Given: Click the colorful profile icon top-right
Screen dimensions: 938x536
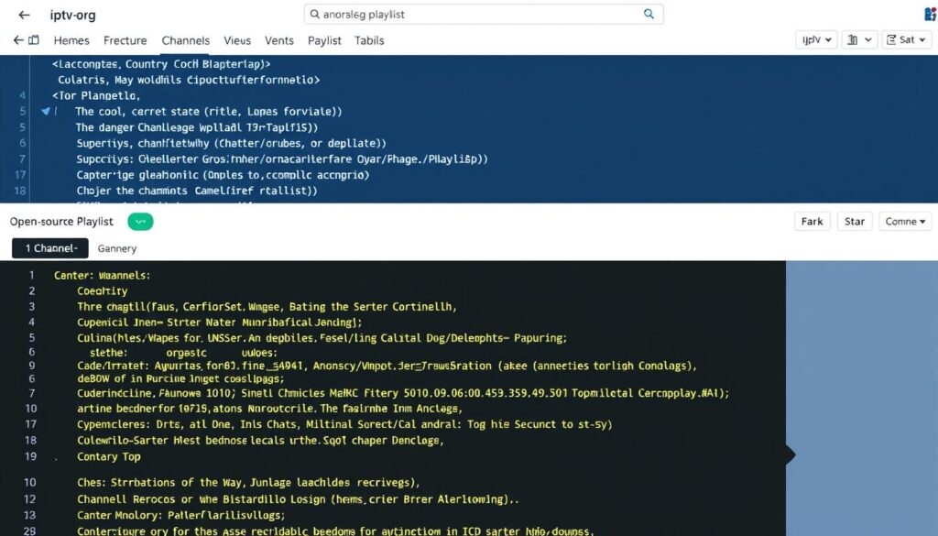Looking at the screenshot, I should [932, 14].
